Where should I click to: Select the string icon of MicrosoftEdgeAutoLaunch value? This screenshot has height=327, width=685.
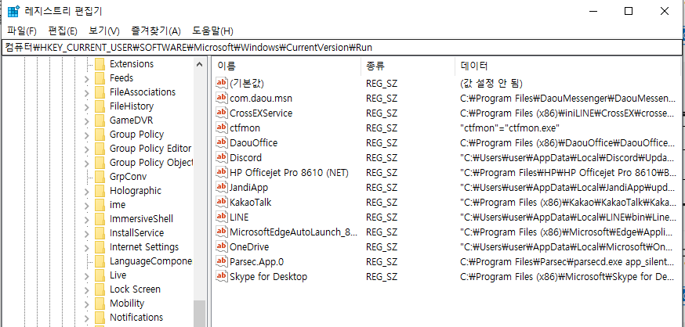pyautogui.click(x=223, y=232)
